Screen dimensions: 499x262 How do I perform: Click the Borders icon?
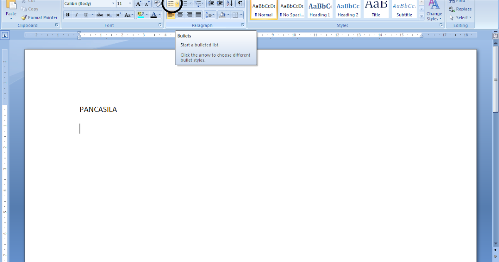pyautogui.click(x=235, y=15)
